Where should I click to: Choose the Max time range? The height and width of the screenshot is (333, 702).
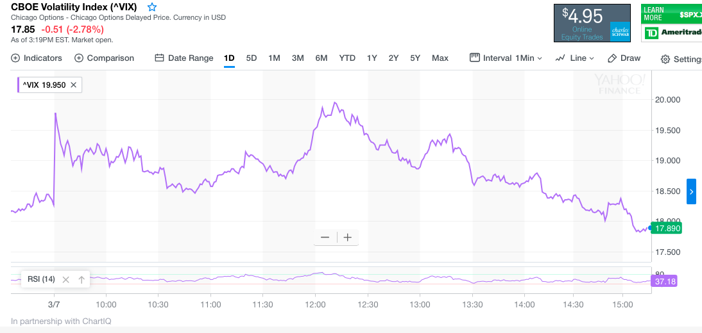coord(440,58)
